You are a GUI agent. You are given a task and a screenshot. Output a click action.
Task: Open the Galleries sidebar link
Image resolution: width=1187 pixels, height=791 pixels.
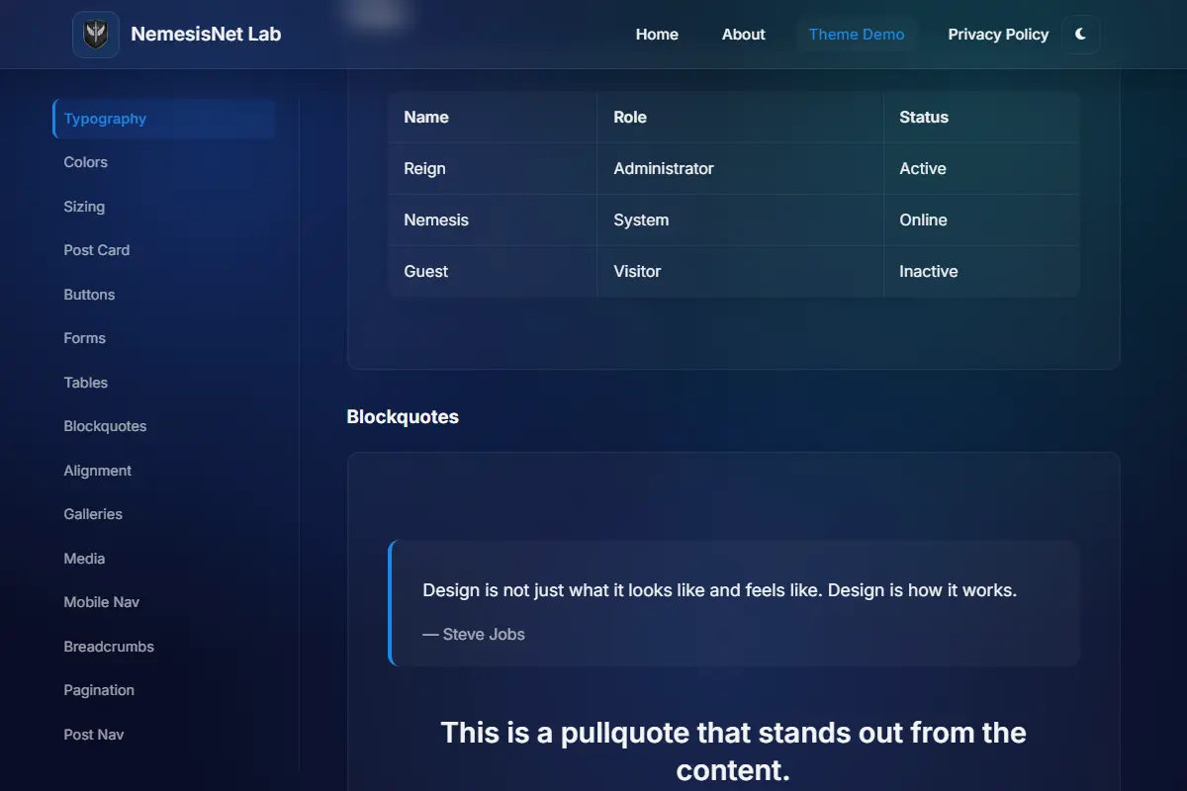tap(164, 514)
